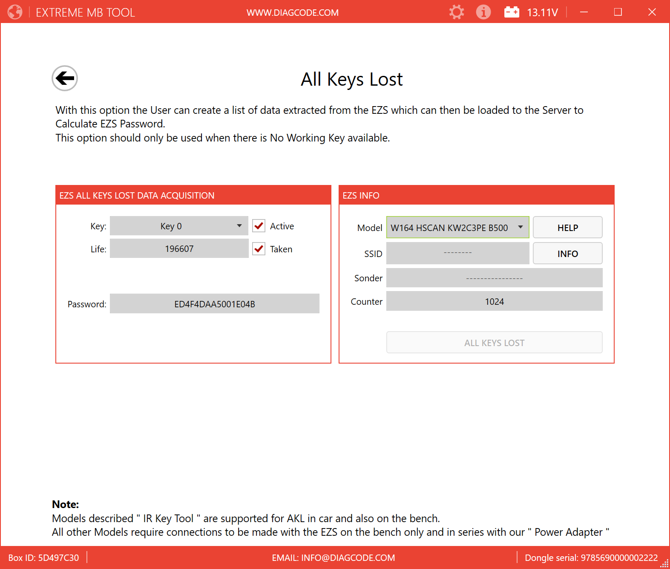Open settings via the gear icon
The width and height of the screenshot is (670, 569).
pyautogui.click(x=456, y=12)
